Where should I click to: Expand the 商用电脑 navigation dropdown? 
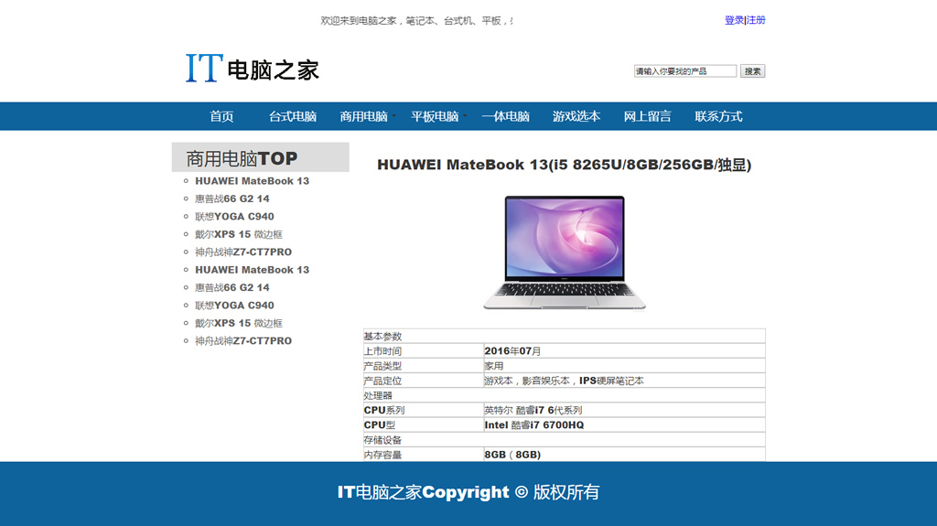pyautogui.click(x=364, y=116)
